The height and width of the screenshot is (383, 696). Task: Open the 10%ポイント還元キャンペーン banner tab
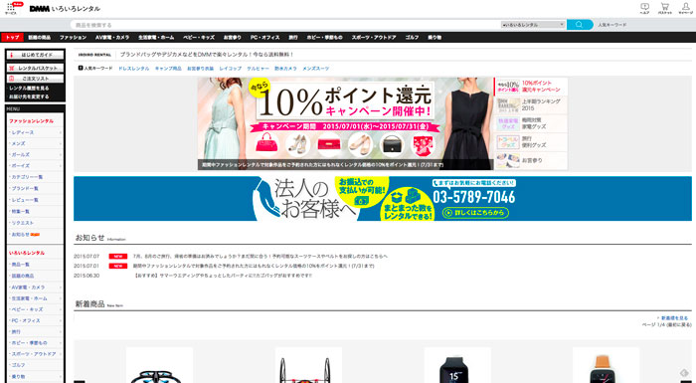(x=531, y=87)
